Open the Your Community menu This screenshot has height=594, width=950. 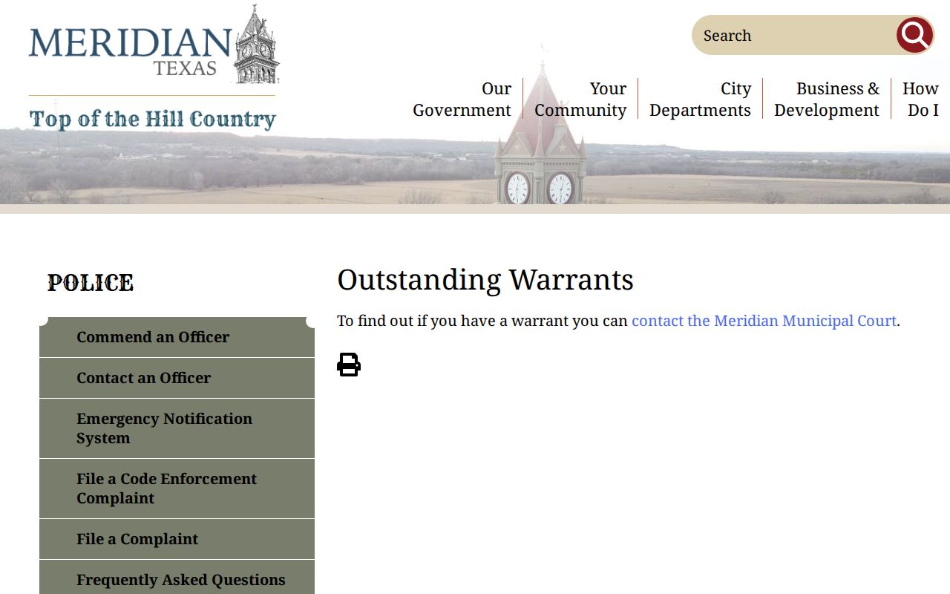(580, 99)
